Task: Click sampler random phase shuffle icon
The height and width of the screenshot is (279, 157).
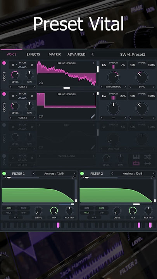Action: click(148, 157)
